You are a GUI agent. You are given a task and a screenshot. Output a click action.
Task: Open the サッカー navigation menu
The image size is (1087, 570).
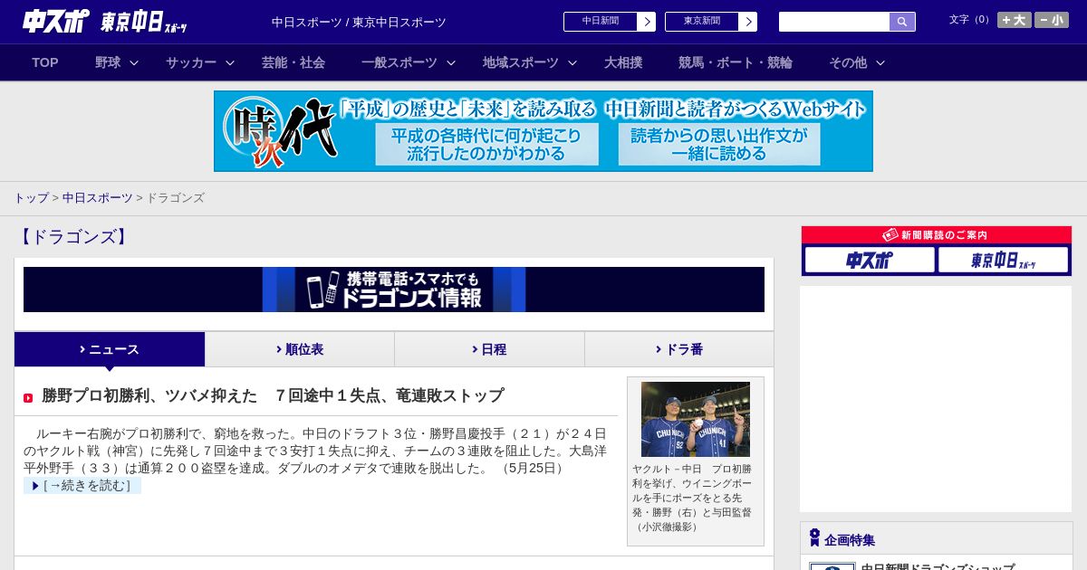tap(191, 62)
